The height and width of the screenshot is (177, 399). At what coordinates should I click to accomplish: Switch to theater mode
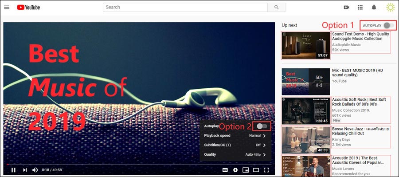pyautogui.click(x=256, y=170)
